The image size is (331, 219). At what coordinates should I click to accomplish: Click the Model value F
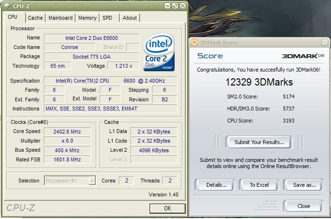tap(110, 90)
